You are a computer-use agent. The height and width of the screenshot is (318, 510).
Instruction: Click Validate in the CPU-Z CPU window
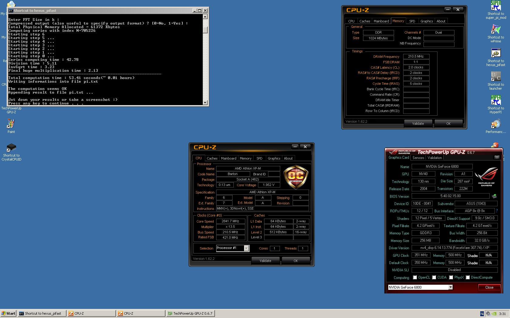point(265,261)
